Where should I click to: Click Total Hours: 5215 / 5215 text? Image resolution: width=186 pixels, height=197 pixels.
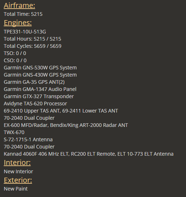click(x=33, y=39)
